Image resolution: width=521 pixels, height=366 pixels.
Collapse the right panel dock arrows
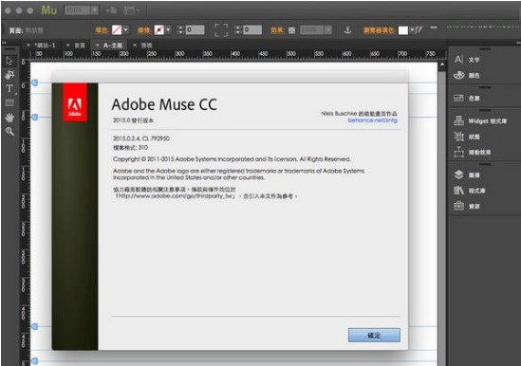tap(518, 43)
